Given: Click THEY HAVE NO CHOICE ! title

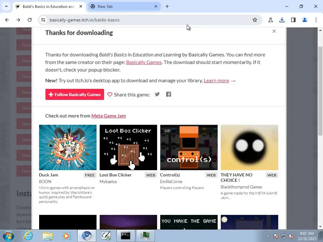Looking at the screenshot, I should pos(237,178).
